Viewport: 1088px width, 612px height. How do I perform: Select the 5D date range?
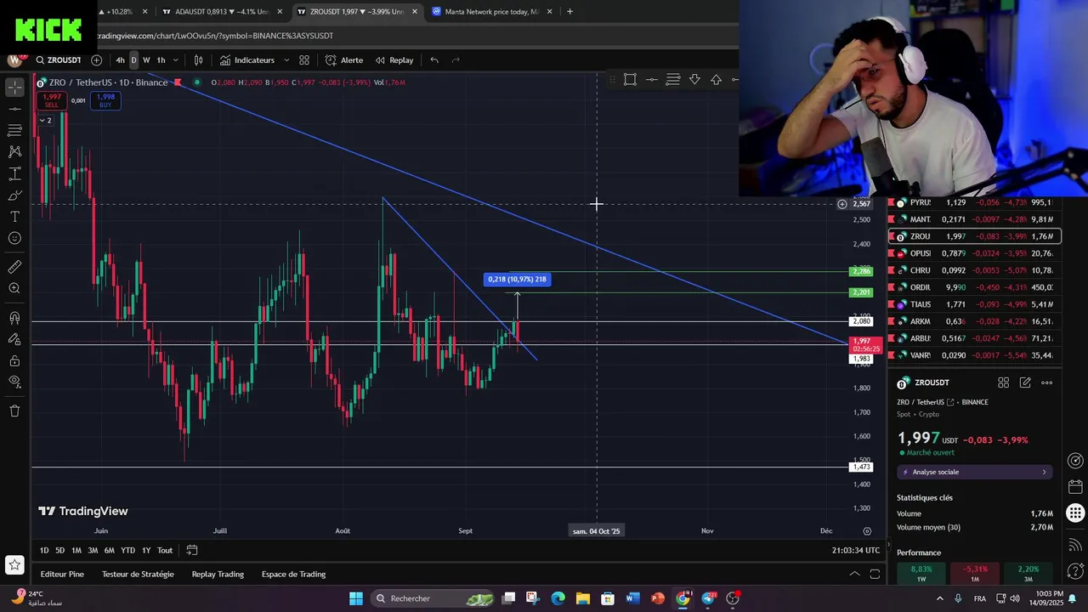(59, 550)
